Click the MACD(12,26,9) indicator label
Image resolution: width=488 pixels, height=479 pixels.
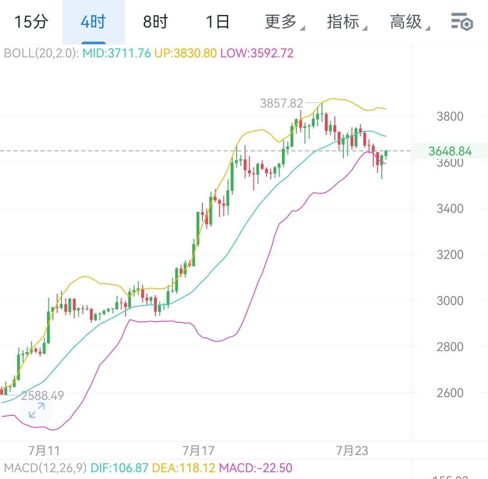tap(46, 468)
